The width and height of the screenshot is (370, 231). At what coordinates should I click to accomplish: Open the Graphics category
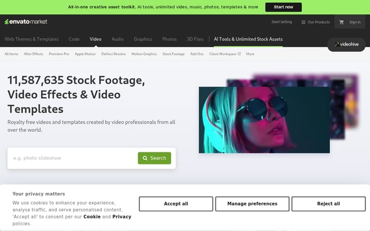click(143, 39)
